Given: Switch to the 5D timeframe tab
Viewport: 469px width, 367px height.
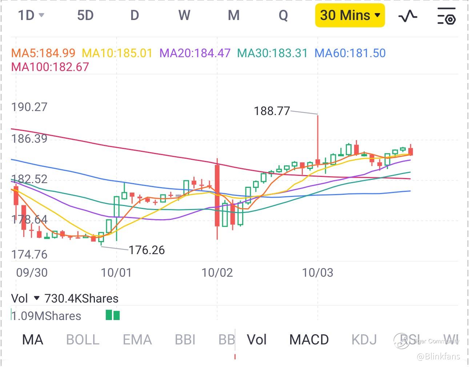Looking at the screenshot, I should [85, 15].
